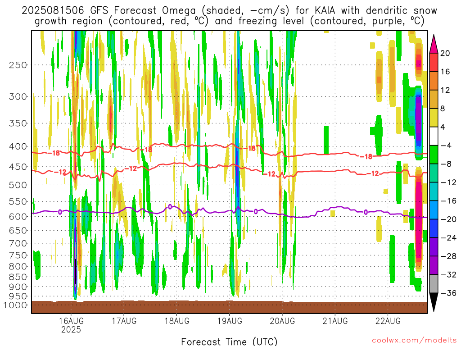
Task: Click the colorbar value label 8
Action: pos(443,109)
